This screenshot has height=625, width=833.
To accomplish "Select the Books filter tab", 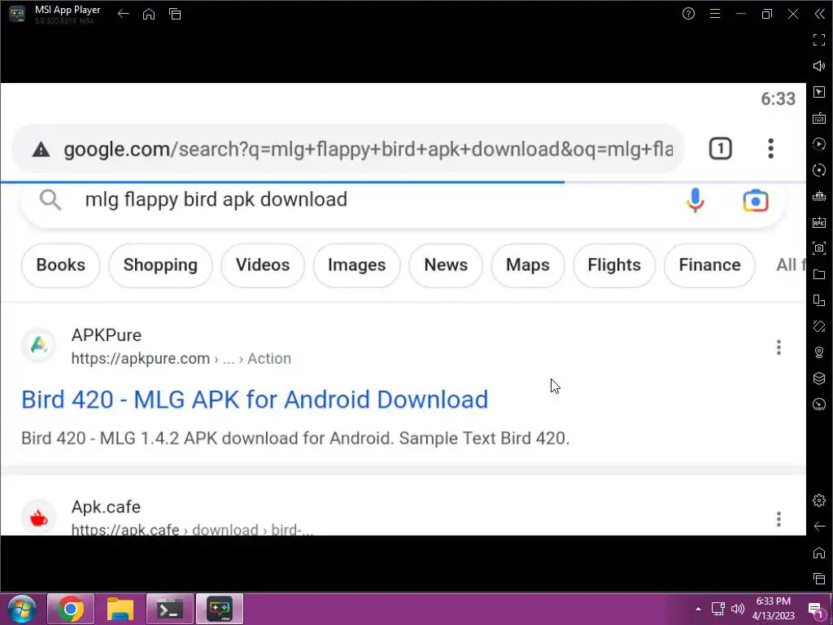I will point(60,264).
